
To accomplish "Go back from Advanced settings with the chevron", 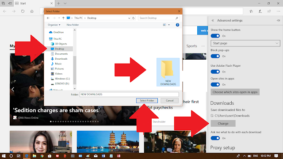I will tap(213, 20).
